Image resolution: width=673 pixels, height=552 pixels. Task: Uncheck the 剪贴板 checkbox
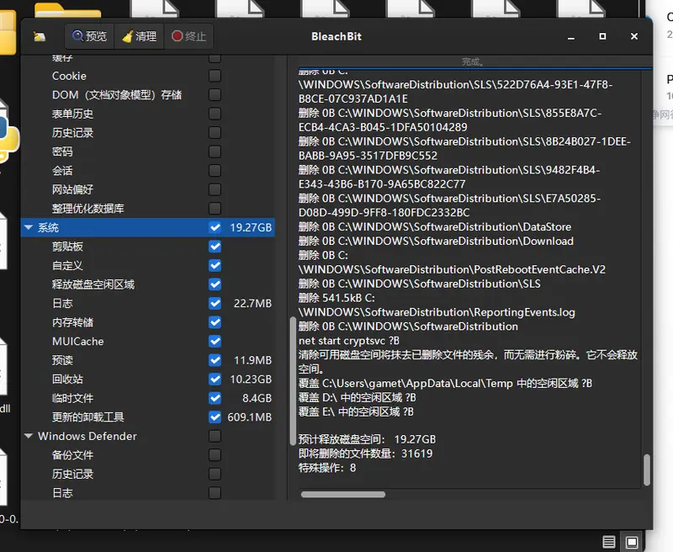click(215, 247)
